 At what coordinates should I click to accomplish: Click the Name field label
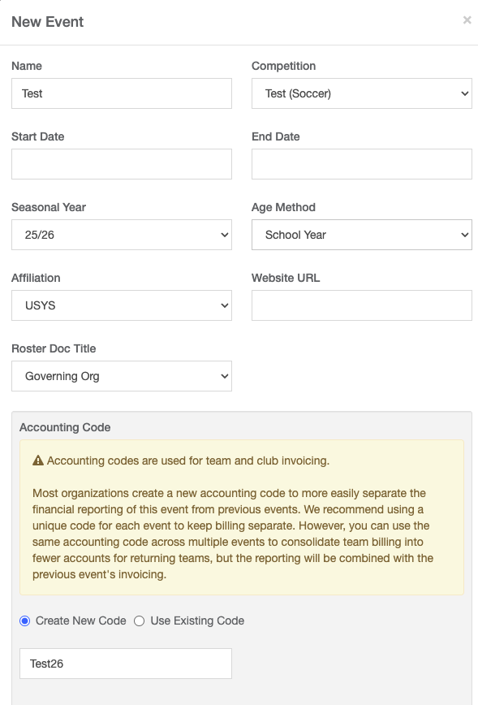pyautogui.click(x=27, y=66)
